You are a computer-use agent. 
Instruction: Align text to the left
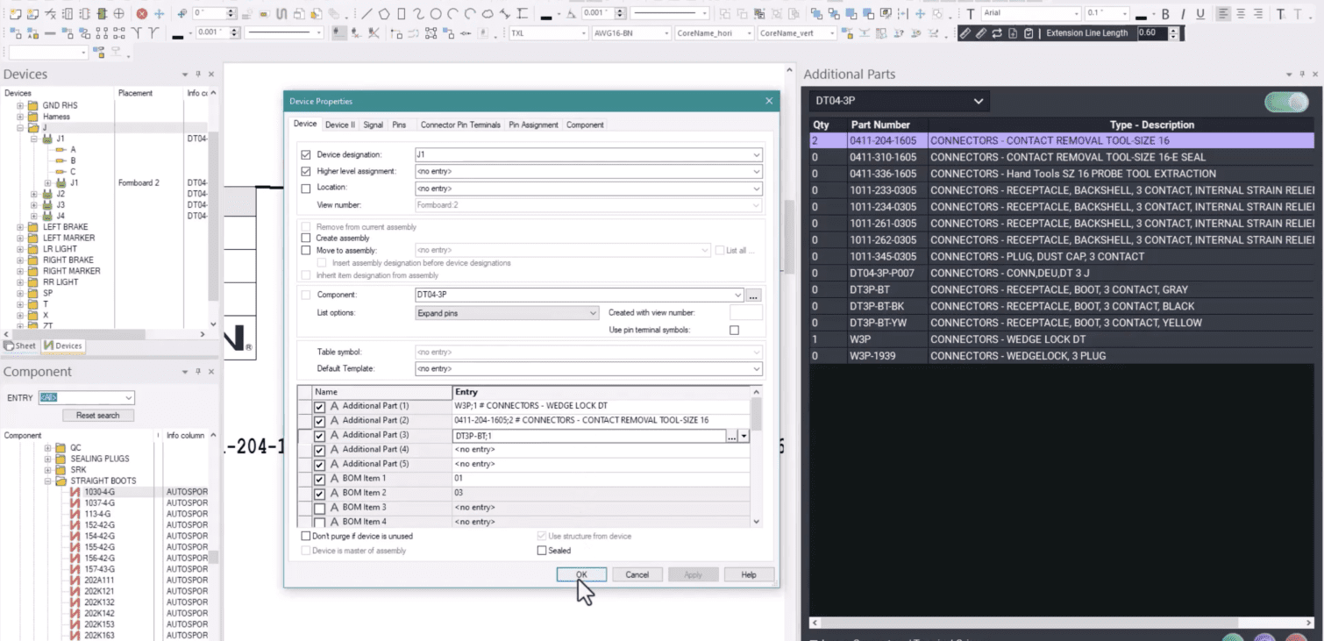[x=1222, y=14]
